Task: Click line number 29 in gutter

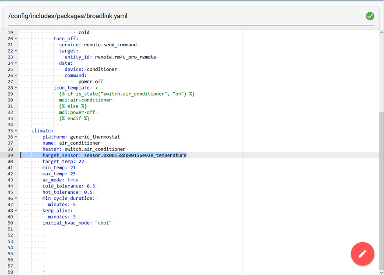Action: click(10, 94)
